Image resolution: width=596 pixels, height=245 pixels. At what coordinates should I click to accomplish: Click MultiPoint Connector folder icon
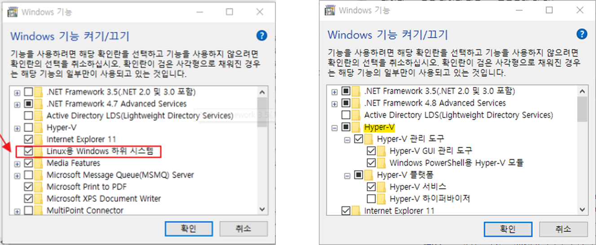click(39, 210)
